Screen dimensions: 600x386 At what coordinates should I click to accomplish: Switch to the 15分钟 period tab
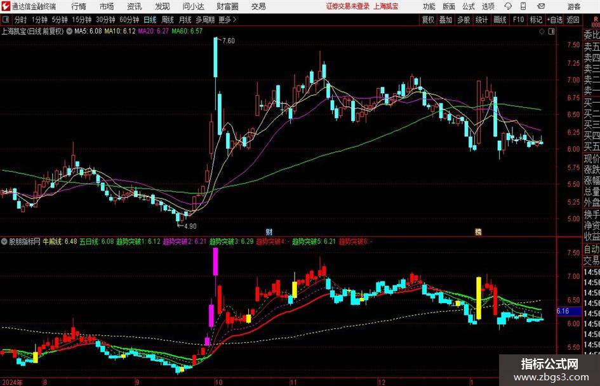82,20
